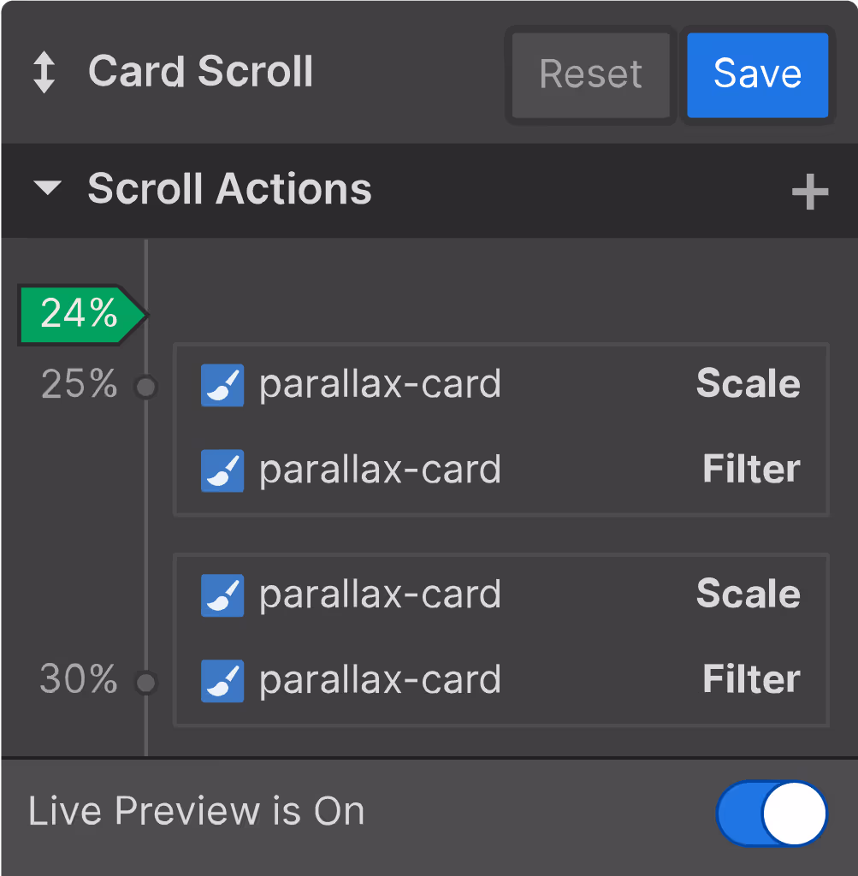Click the Scroll Actions header label
858x876 pixels.
(229, 189)
